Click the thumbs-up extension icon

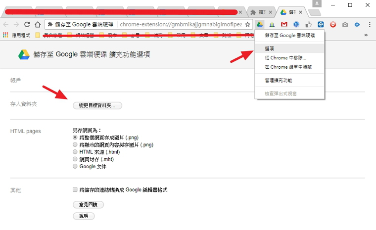click(309, 24)
